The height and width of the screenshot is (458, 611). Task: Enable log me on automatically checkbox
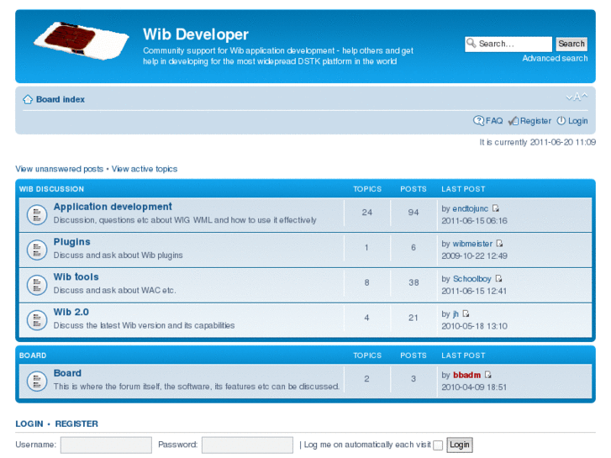pos(438,445)
